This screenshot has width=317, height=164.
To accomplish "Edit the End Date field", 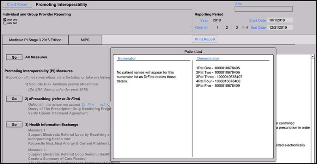I will point(280,27).
